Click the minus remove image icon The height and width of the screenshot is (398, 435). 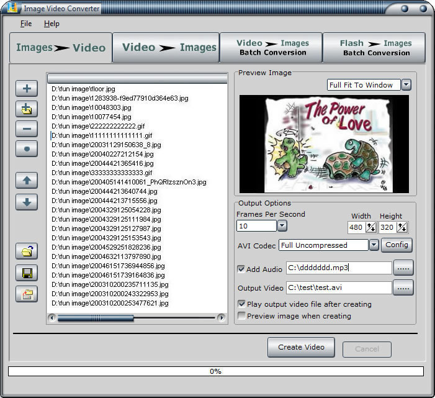tap(27, 129)
